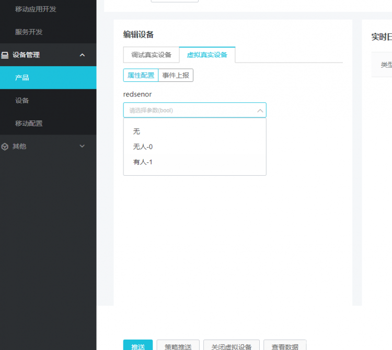Click the redsenor property label
Image resolution: width=392 pixels, height=350 pixels.
[x=137, y=94]
